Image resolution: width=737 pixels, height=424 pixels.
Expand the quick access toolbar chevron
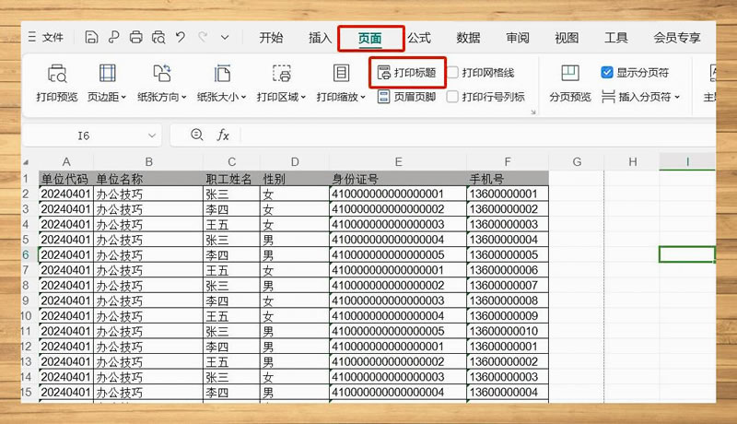point(225,38)
